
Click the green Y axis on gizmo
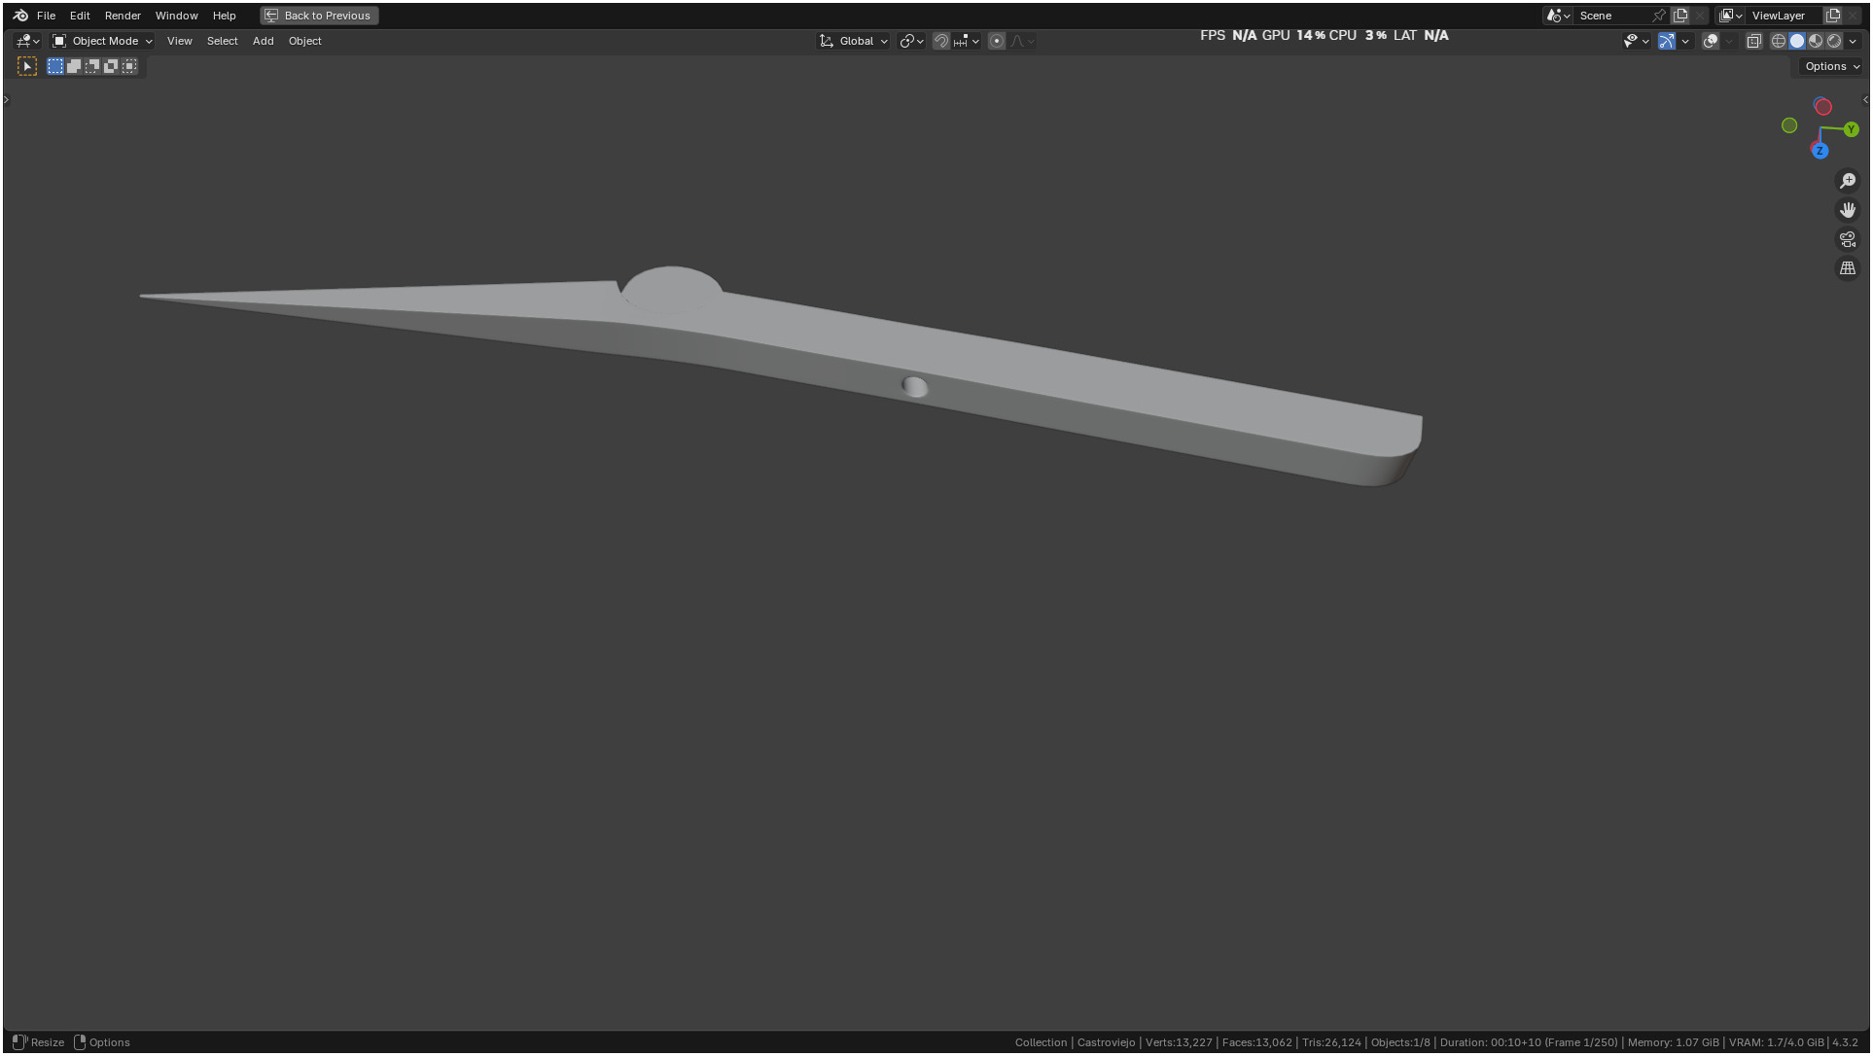[x=1851, y=129]
